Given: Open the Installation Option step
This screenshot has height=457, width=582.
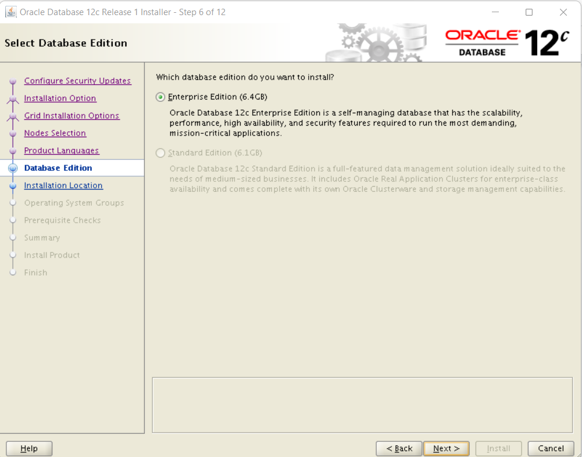Looking at the screenshot, I should pyautogui.click(x=60, y=98).
